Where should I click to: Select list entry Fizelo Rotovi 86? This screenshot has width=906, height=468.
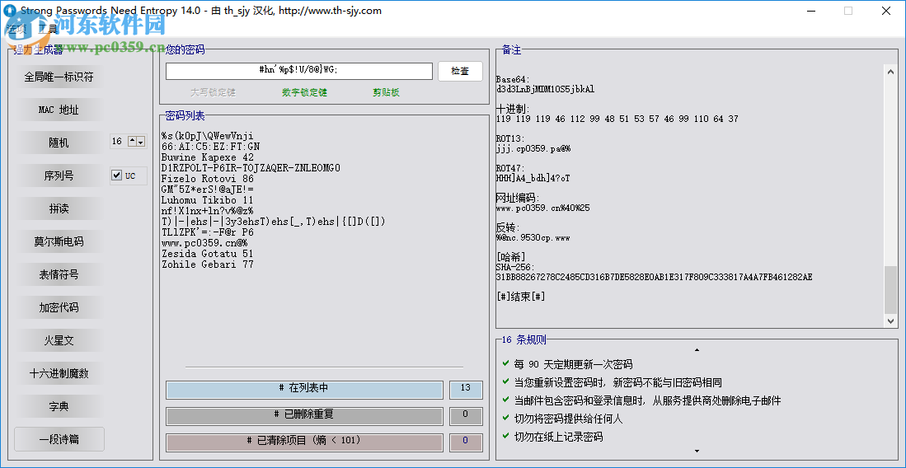[x=208, y=179]
